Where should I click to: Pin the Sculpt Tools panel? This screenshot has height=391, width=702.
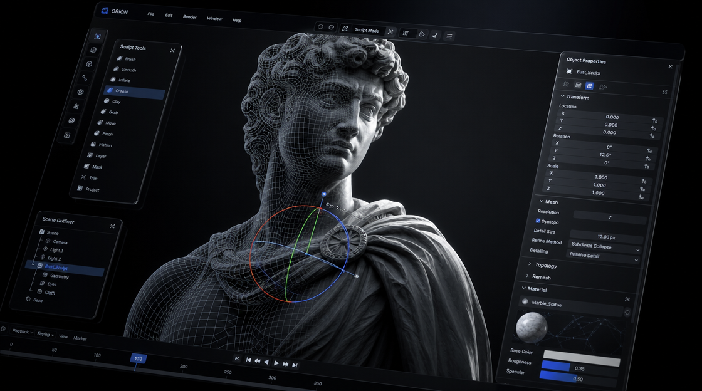pyautogui.click(x=173, y=51)
